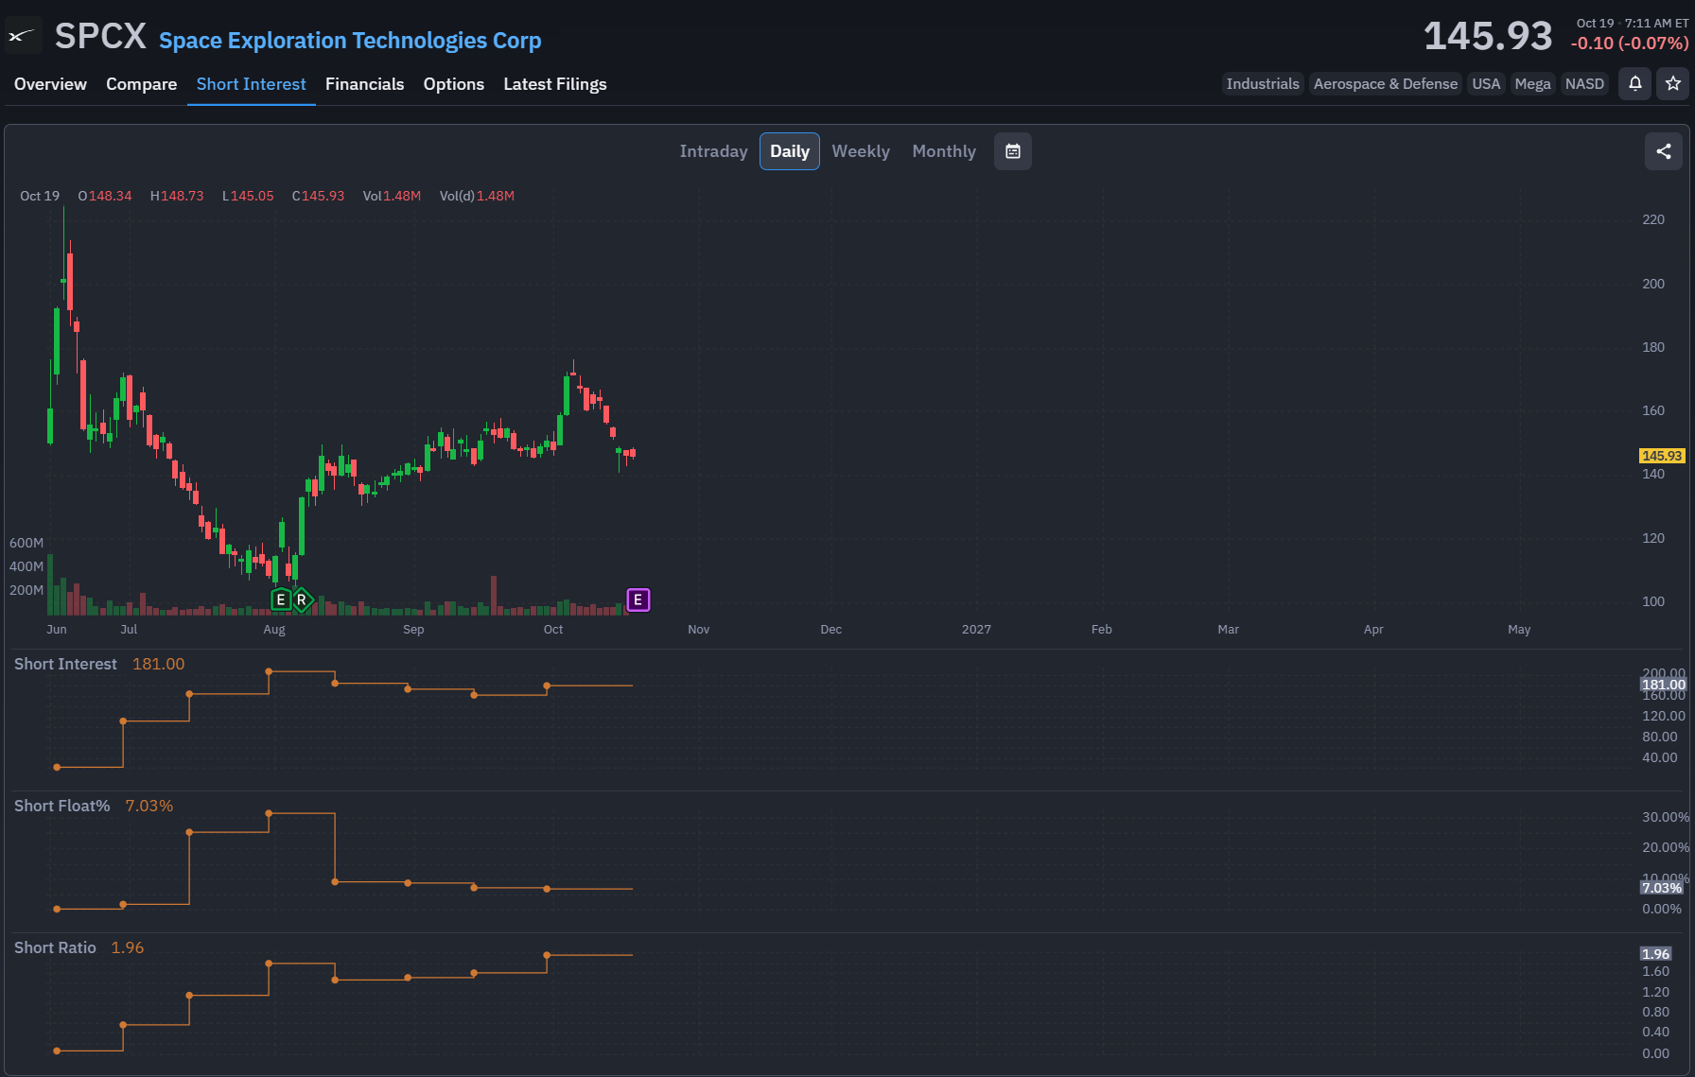
Task: Click the O 148.34 open price readout
Action: [x=105, y=196]
